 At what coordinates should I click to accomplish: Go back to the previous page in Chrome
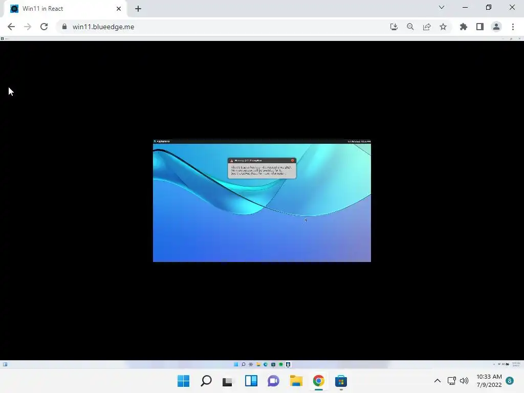(x=11, y=27)
